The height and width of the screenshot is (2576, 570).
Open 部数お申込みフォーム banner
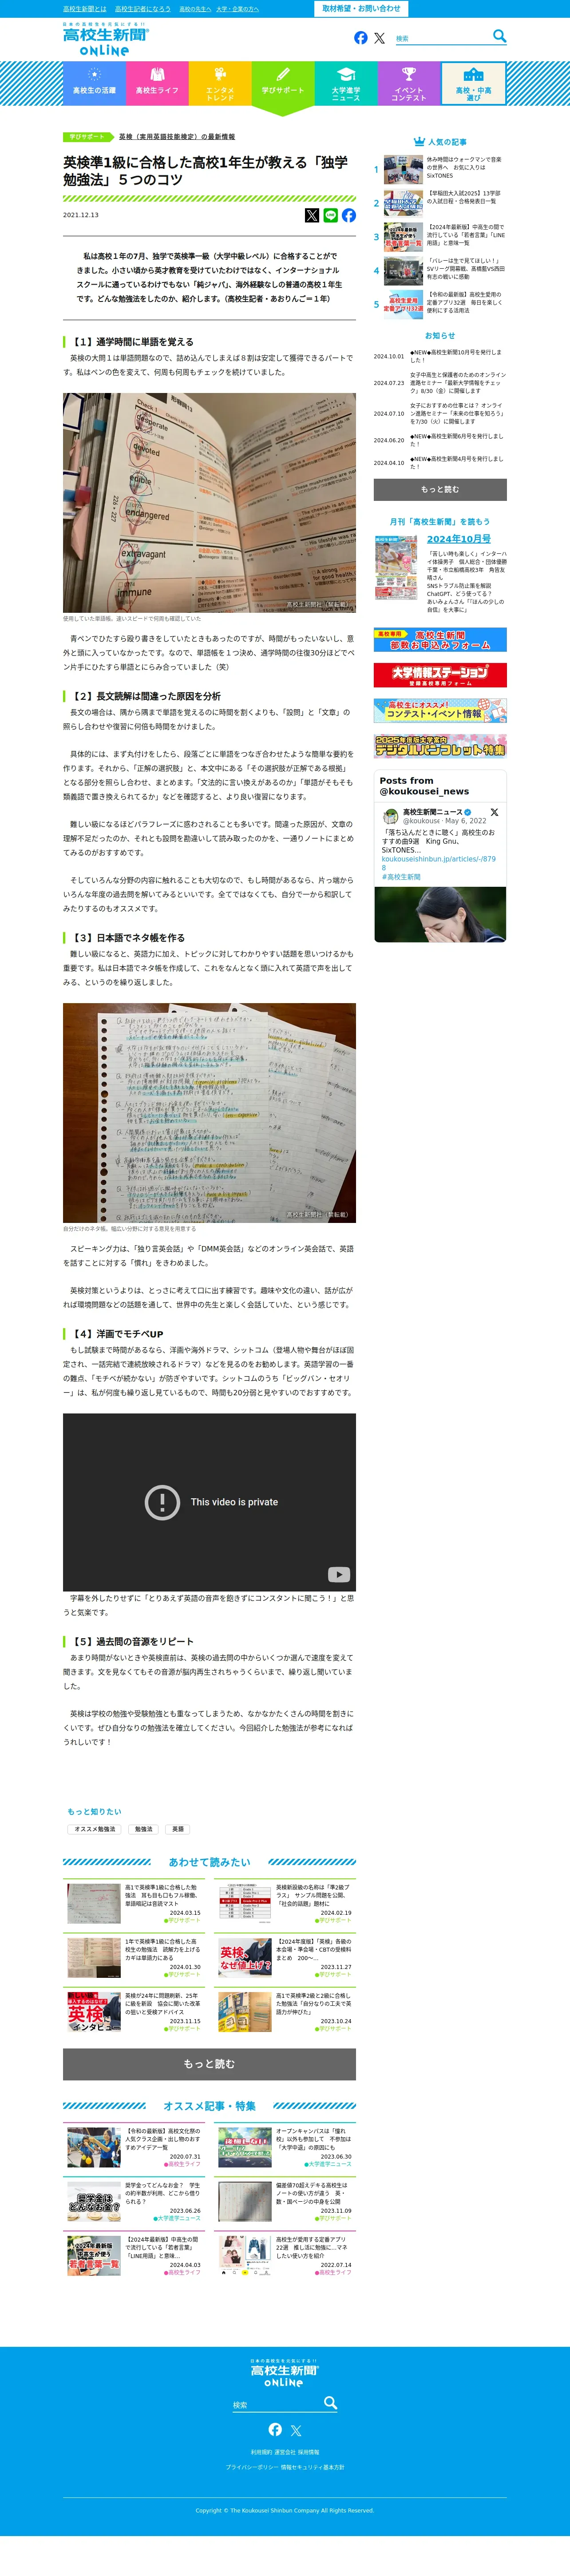click(440, 640)
